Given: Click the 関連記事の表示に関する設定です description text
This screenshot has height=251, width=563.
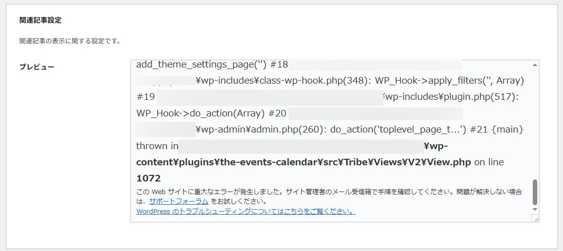Looking at the screenshot, I should click(70, 41).
